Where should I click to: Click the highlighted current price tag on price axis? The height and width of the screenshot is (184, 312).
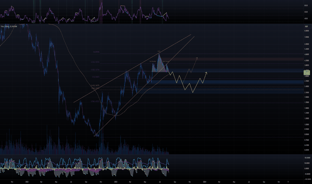click(x=307, y=72)
